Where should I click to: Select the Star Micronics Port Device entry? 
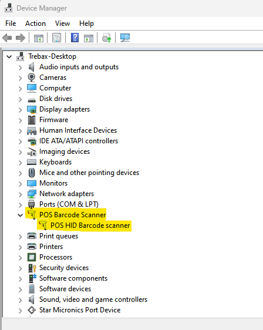coord(80,310)
